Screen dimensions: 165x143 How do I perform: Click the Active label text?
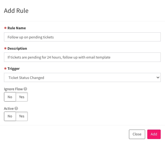(9, 109)
